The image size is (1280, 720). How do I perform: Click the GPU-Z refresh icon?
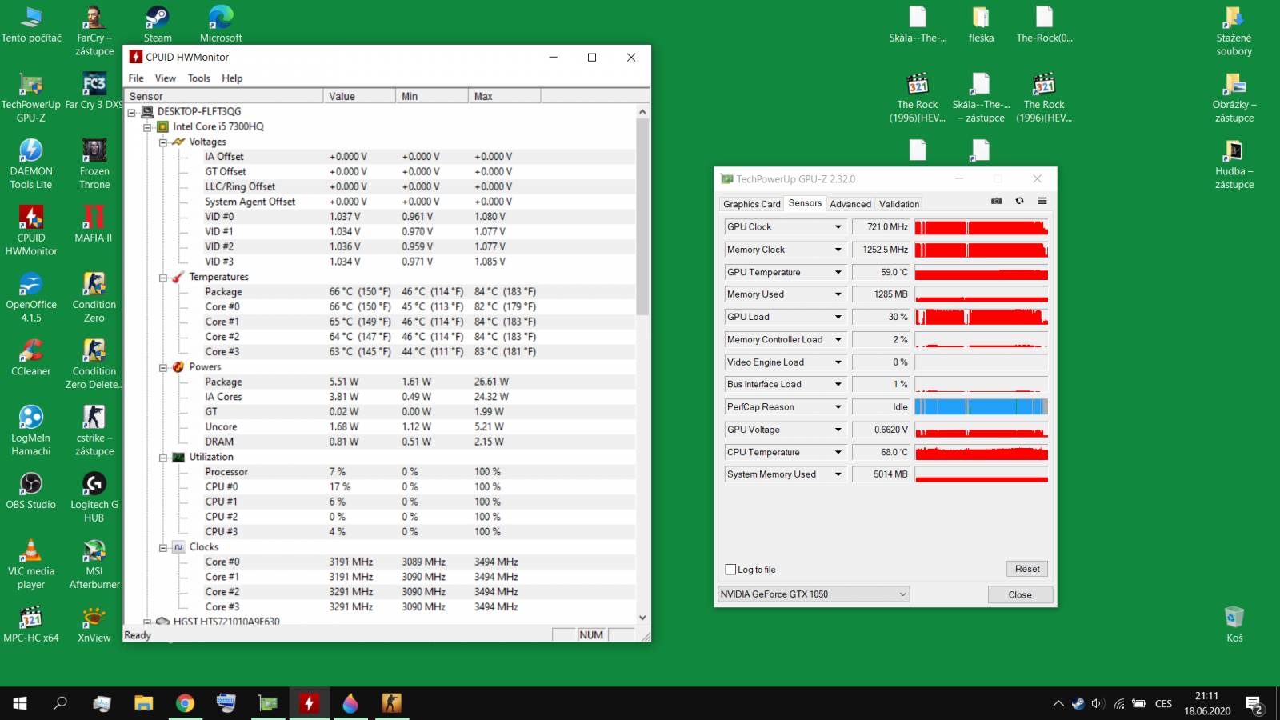[x=1019, y=201]
